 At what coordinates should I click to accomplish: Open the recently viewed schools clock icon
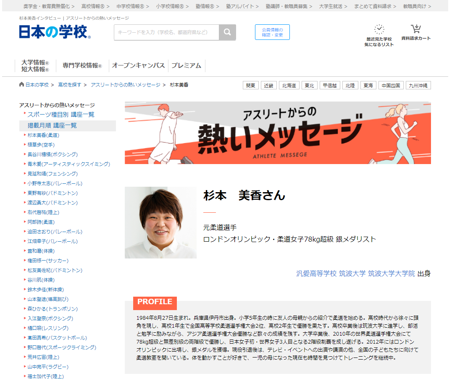tap(379, 29)
